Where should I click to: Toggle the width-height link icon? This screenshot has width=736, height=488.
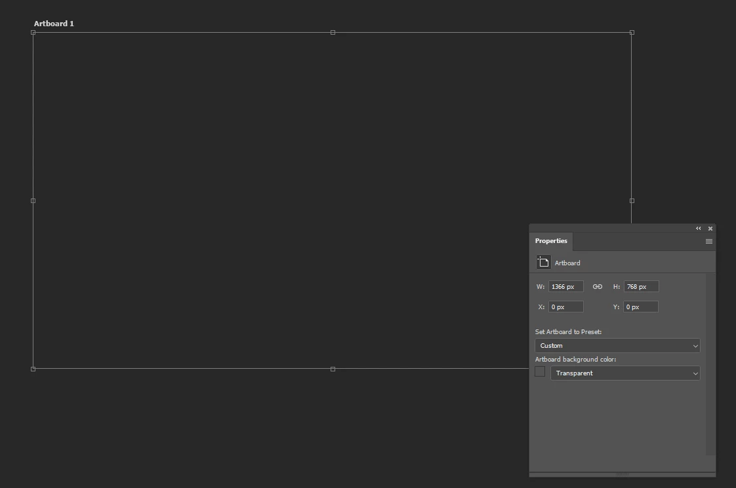tap(597, 286)
